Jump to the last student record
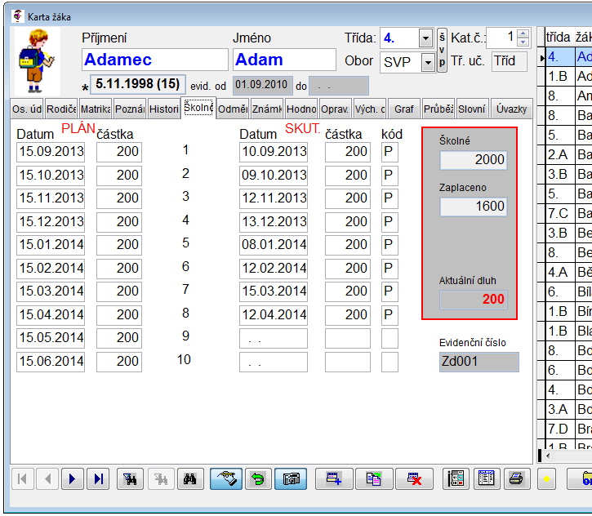 98,479
